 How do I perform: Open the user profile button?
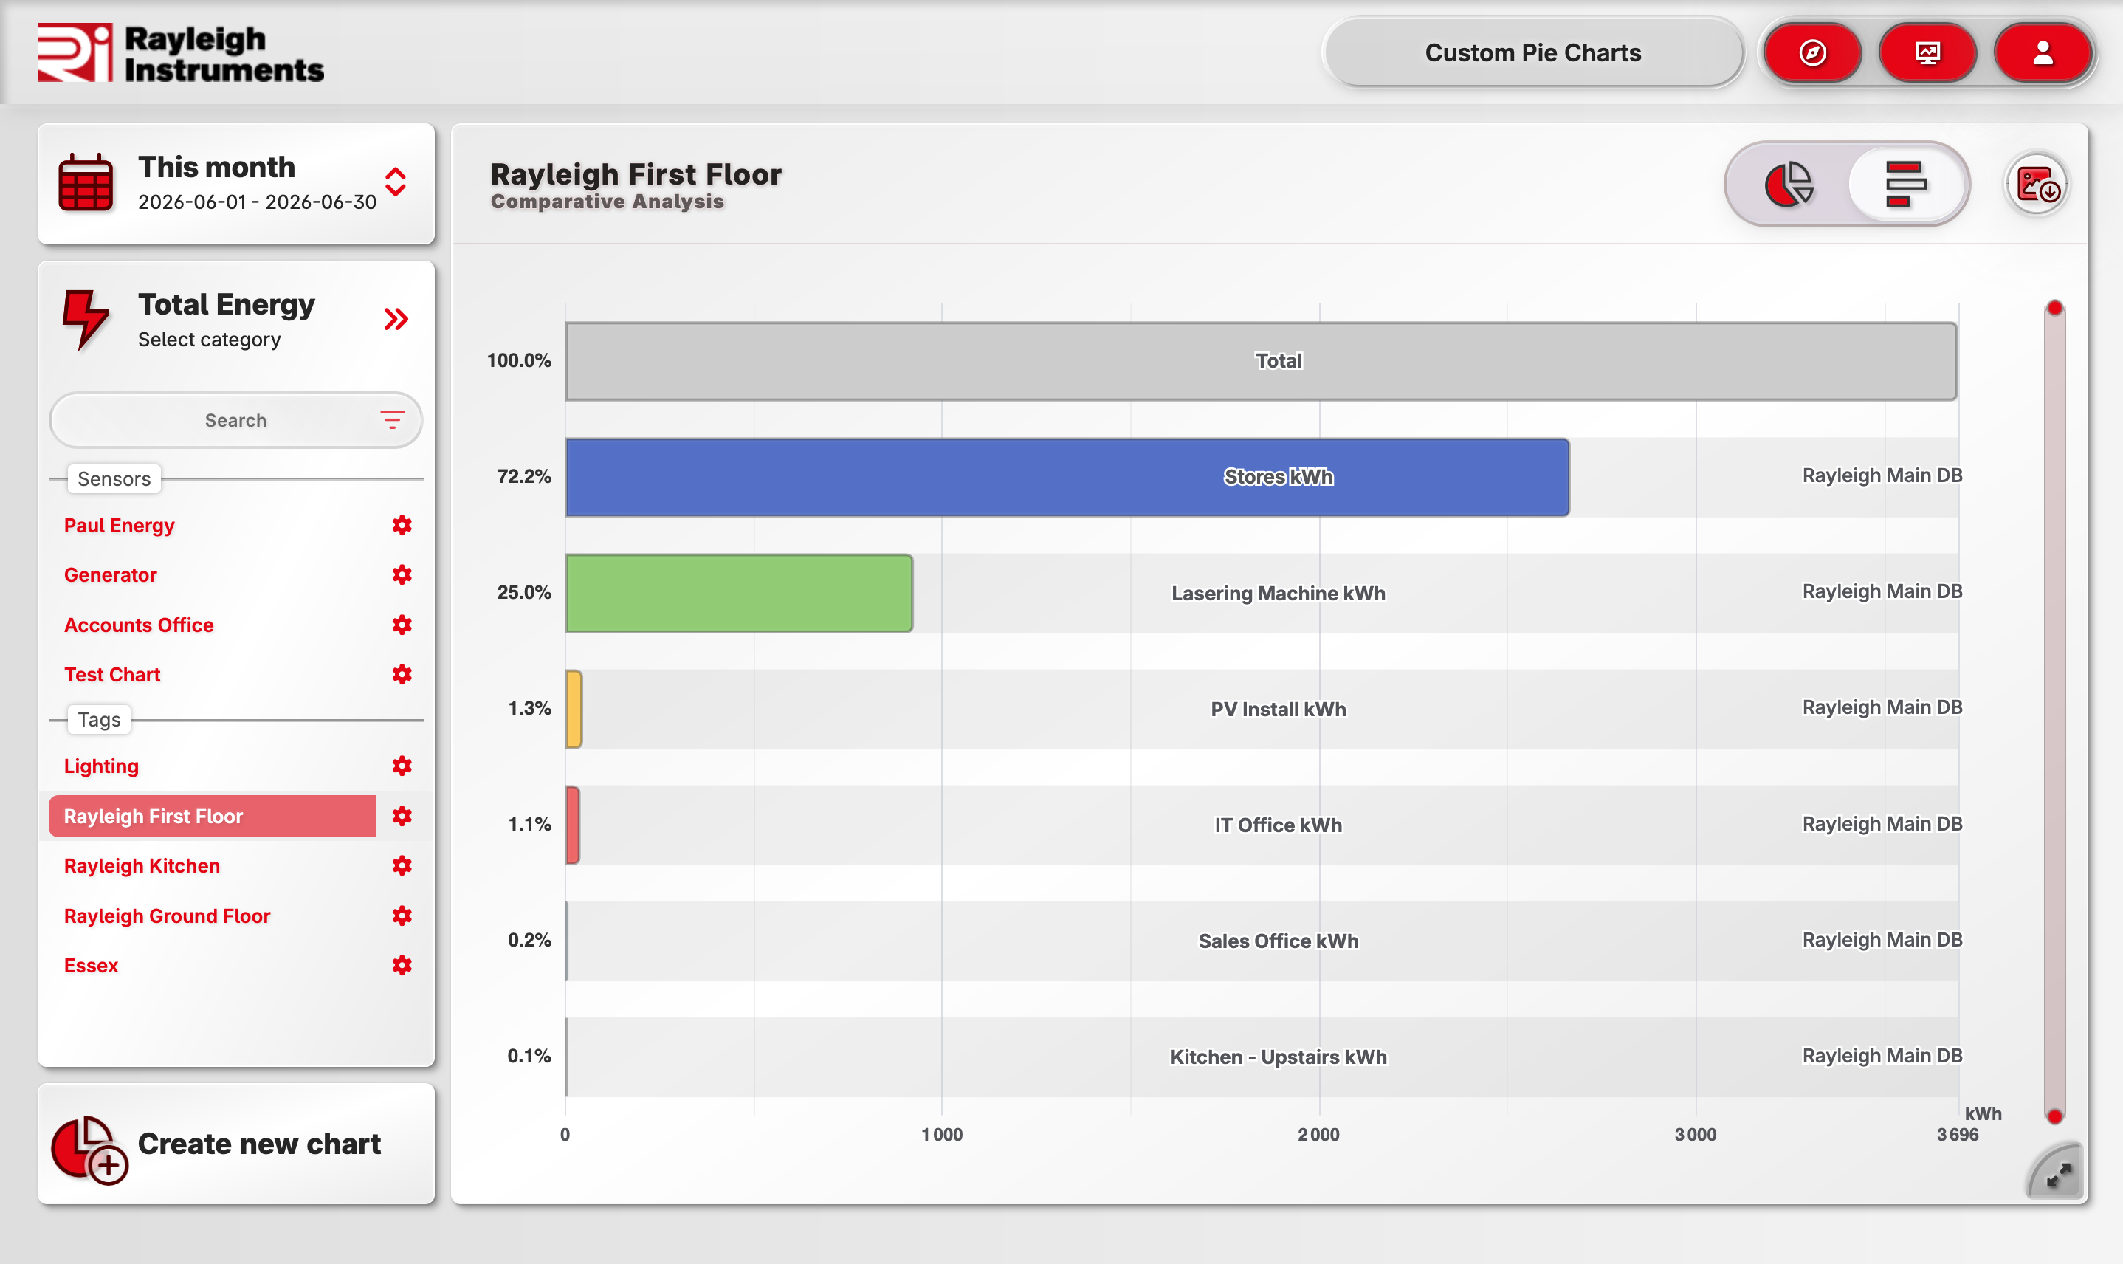[x=2043, y=53]
